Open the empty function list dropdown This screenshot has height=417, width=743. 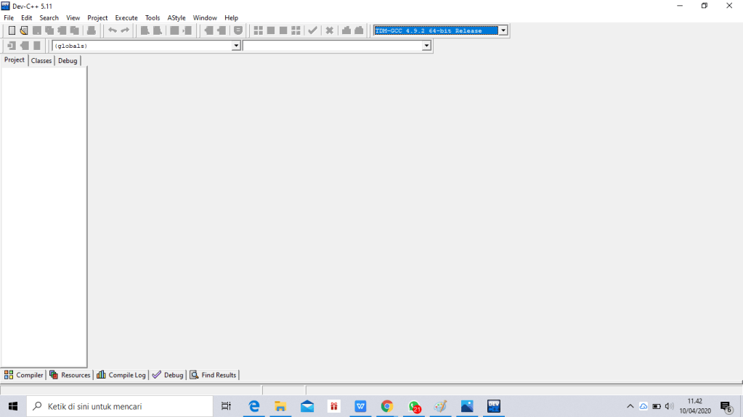click(426, 46)
